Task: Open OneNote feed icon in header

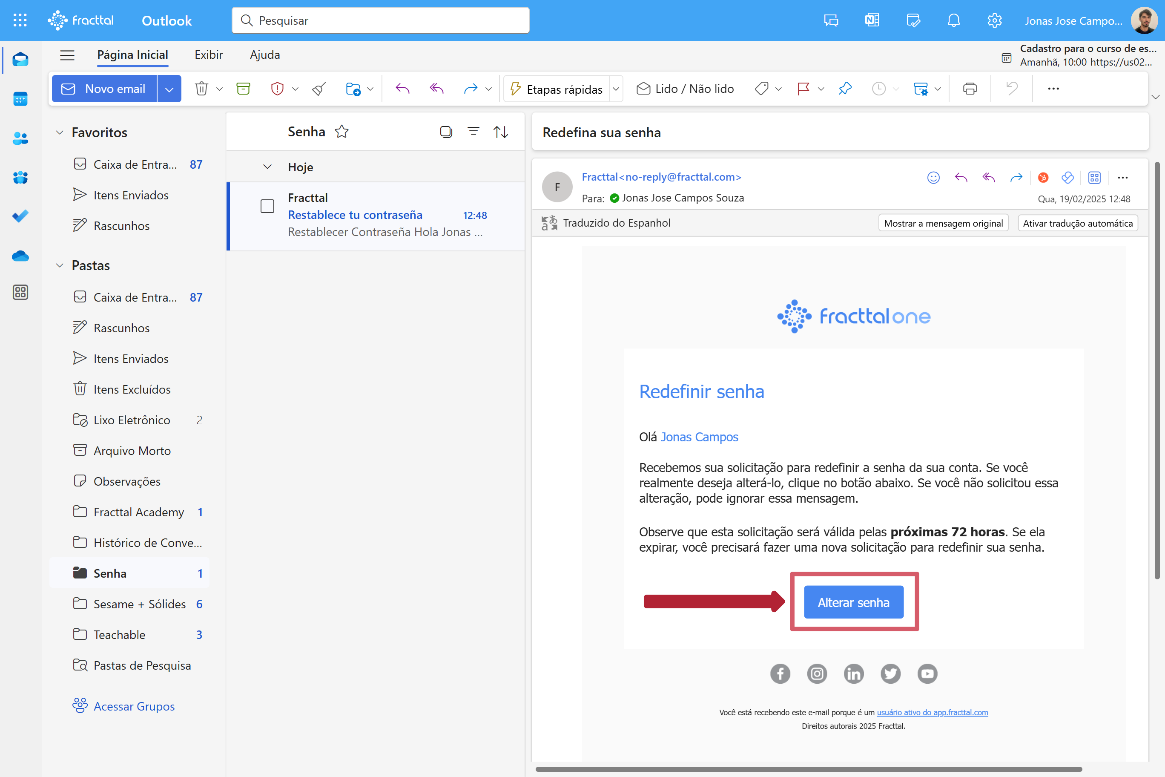Action: click(x=872, y=20)
